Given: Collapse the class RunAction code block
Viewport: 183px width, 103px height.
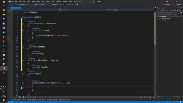Looking at the screenshot, I should click(23, 24).
